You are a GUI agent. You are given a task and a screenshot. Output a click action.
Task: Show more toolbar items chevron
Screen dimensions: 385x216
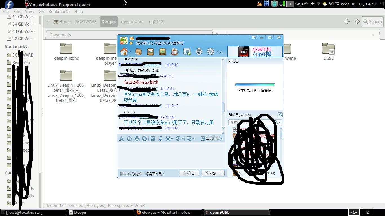(x=221, y=52)
